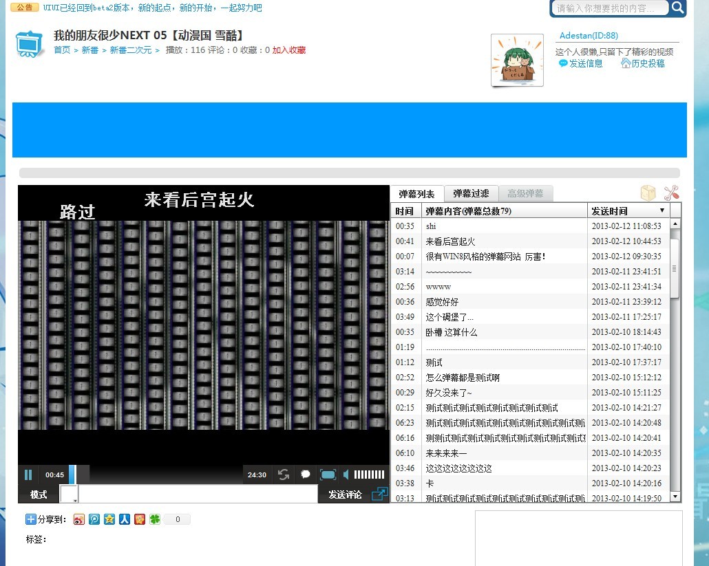709x566 pixels.
Task: Pause the video playback
Action: tap(28, 475)
